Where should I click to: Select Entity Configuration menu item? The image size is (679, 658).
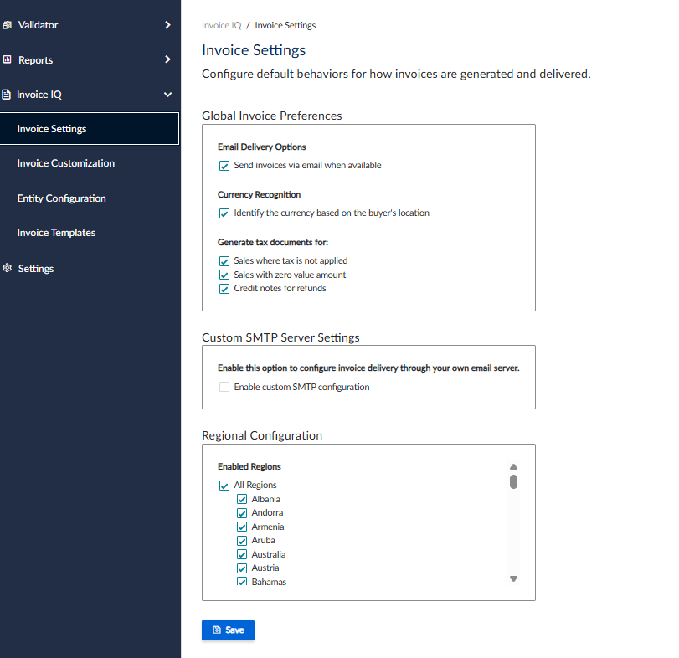(x=61, y=198)
